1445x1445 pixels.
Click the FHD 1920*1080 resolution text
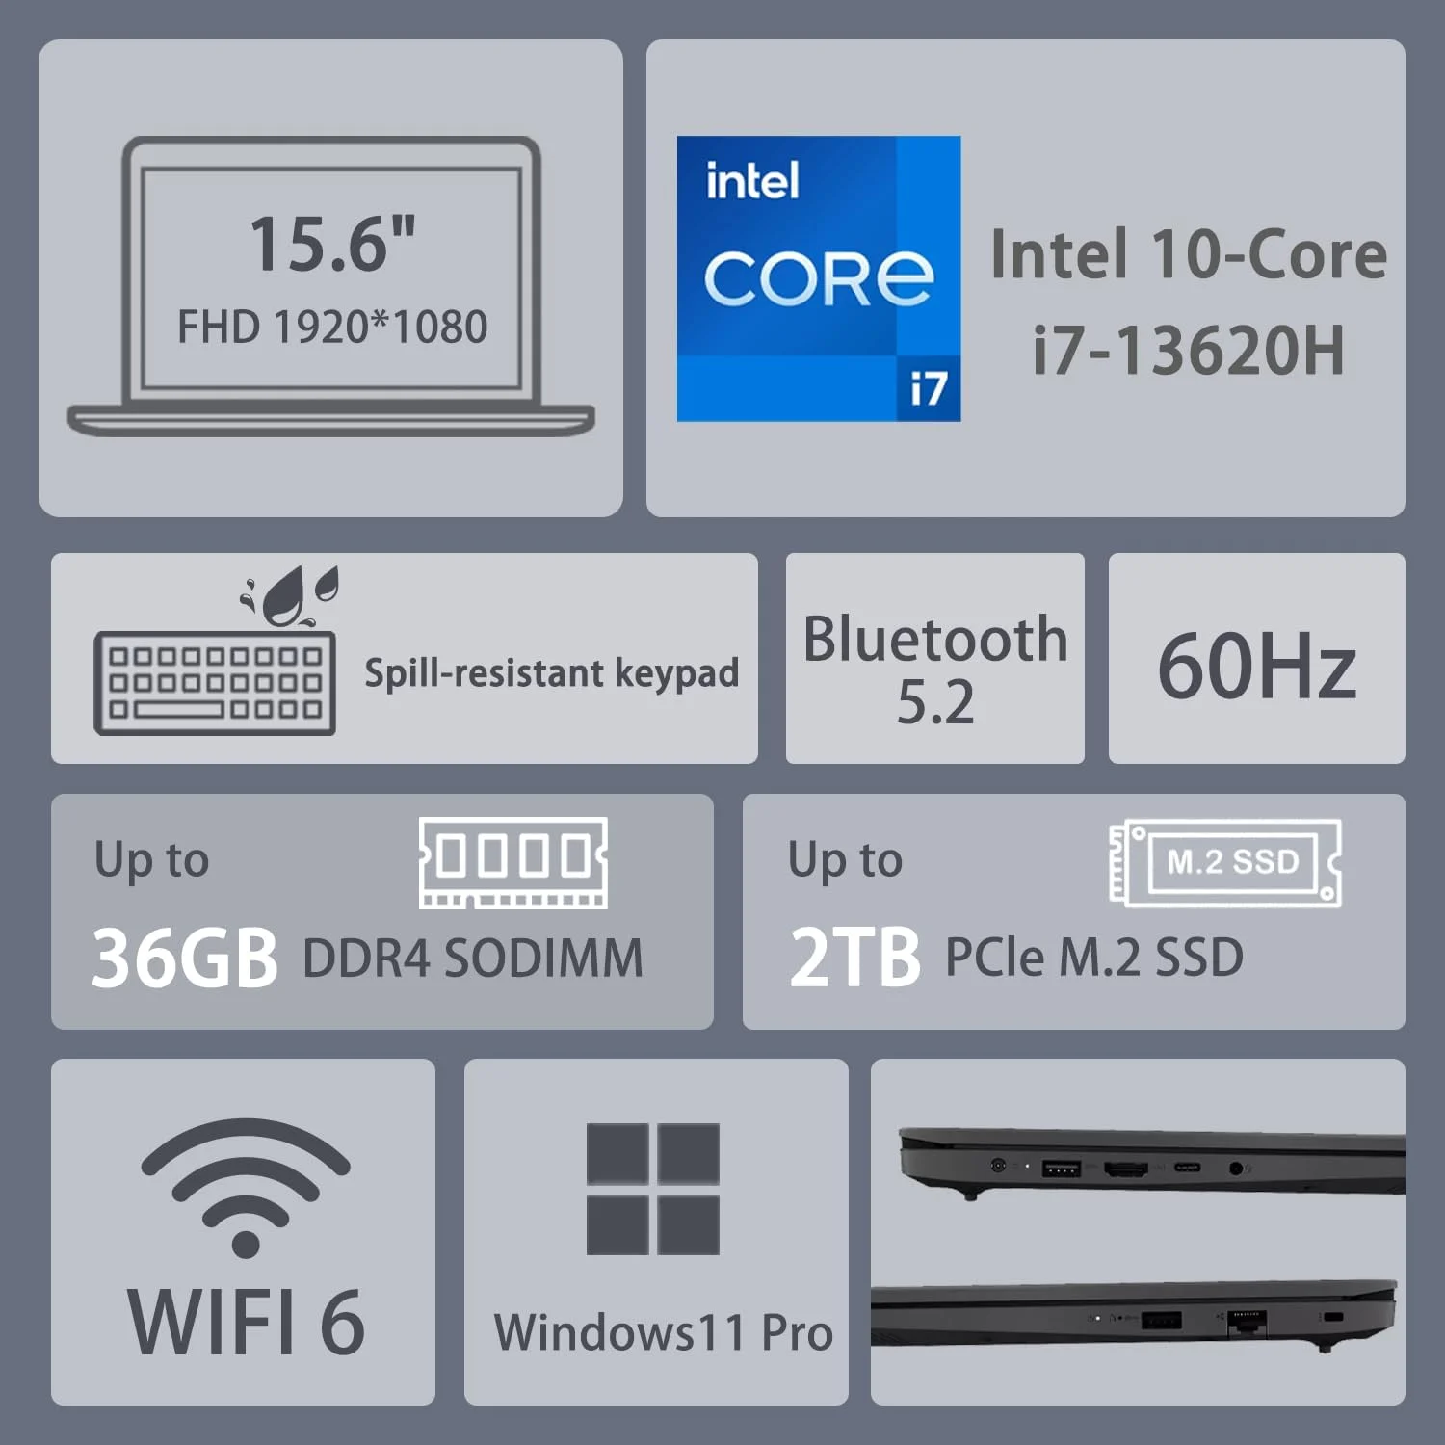coord(332,328)
